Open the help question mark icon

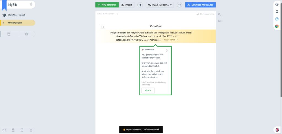pyautogui.click(x=277, y=19)
